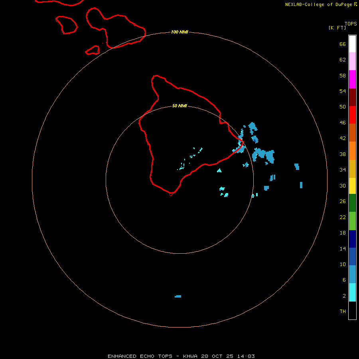Click the "30" legend value
The image size is (359, 359).
pyautogui.click(x=343, y=185)
